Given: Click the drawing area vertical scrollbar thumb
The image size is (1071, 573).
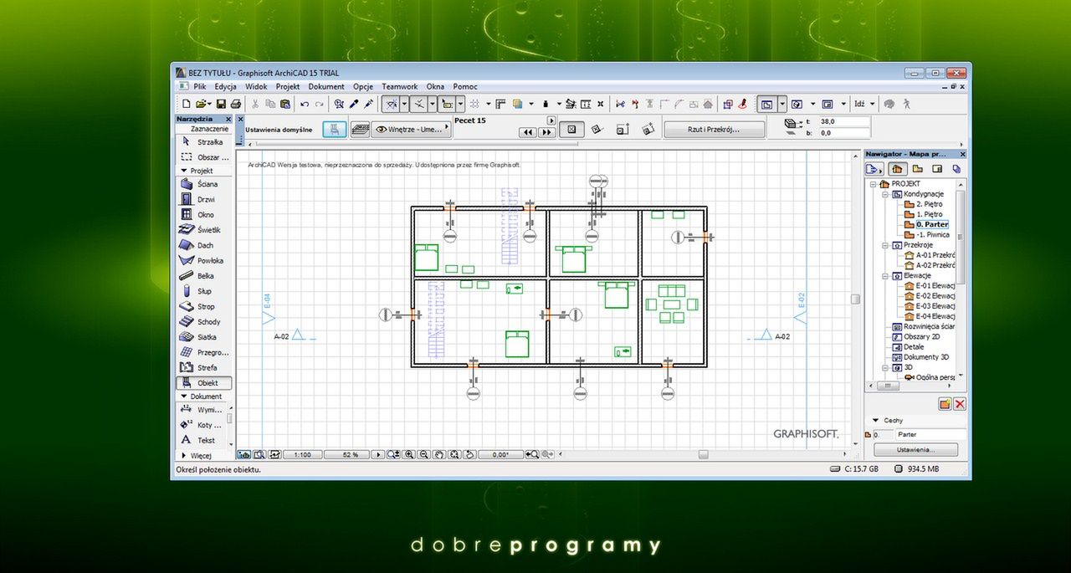Looking at the screenshot, I should [855, 299].
